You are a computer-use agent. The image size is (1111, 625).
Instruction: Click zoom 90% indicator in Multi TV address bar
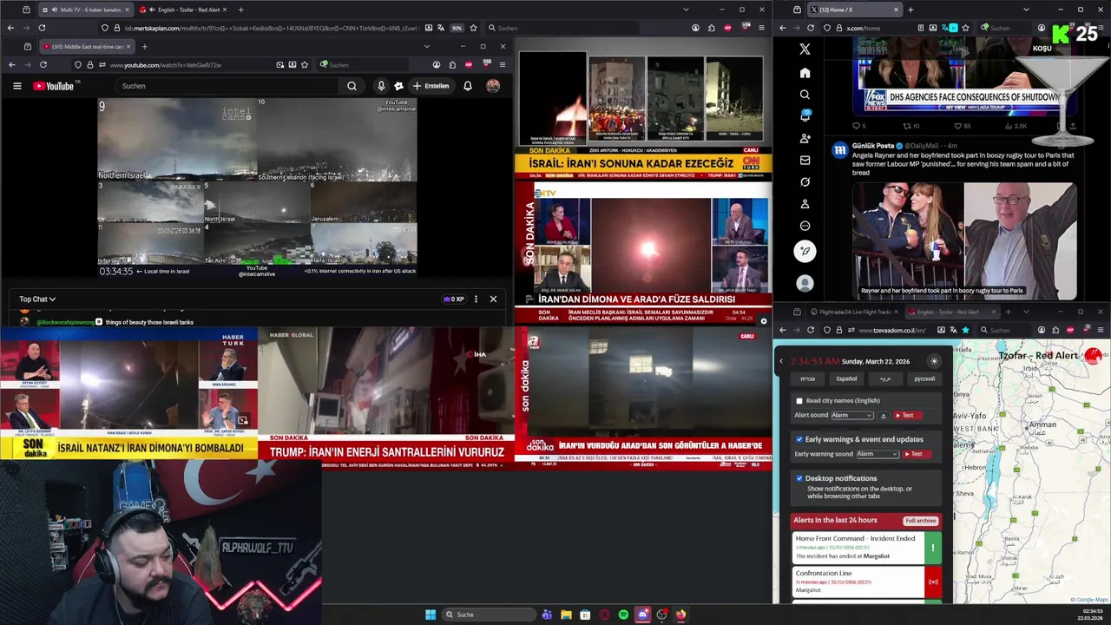tap(457, 28)
